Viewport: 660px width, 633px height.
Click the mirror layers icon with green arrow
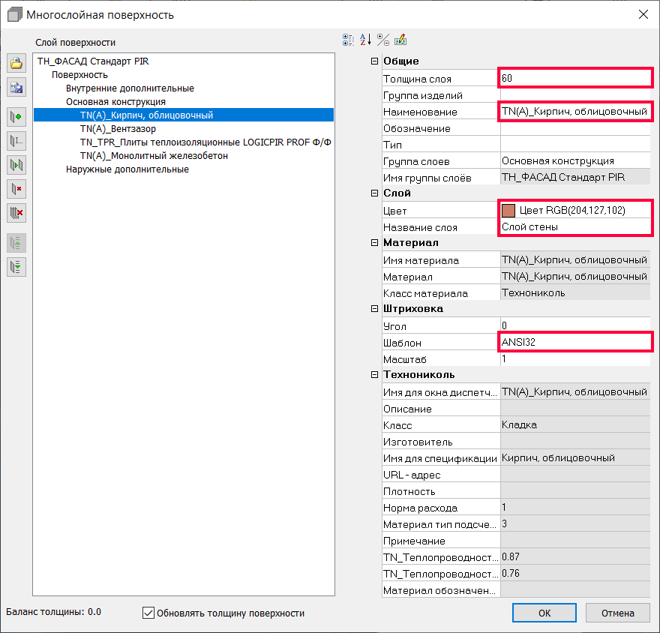point(16,164)
